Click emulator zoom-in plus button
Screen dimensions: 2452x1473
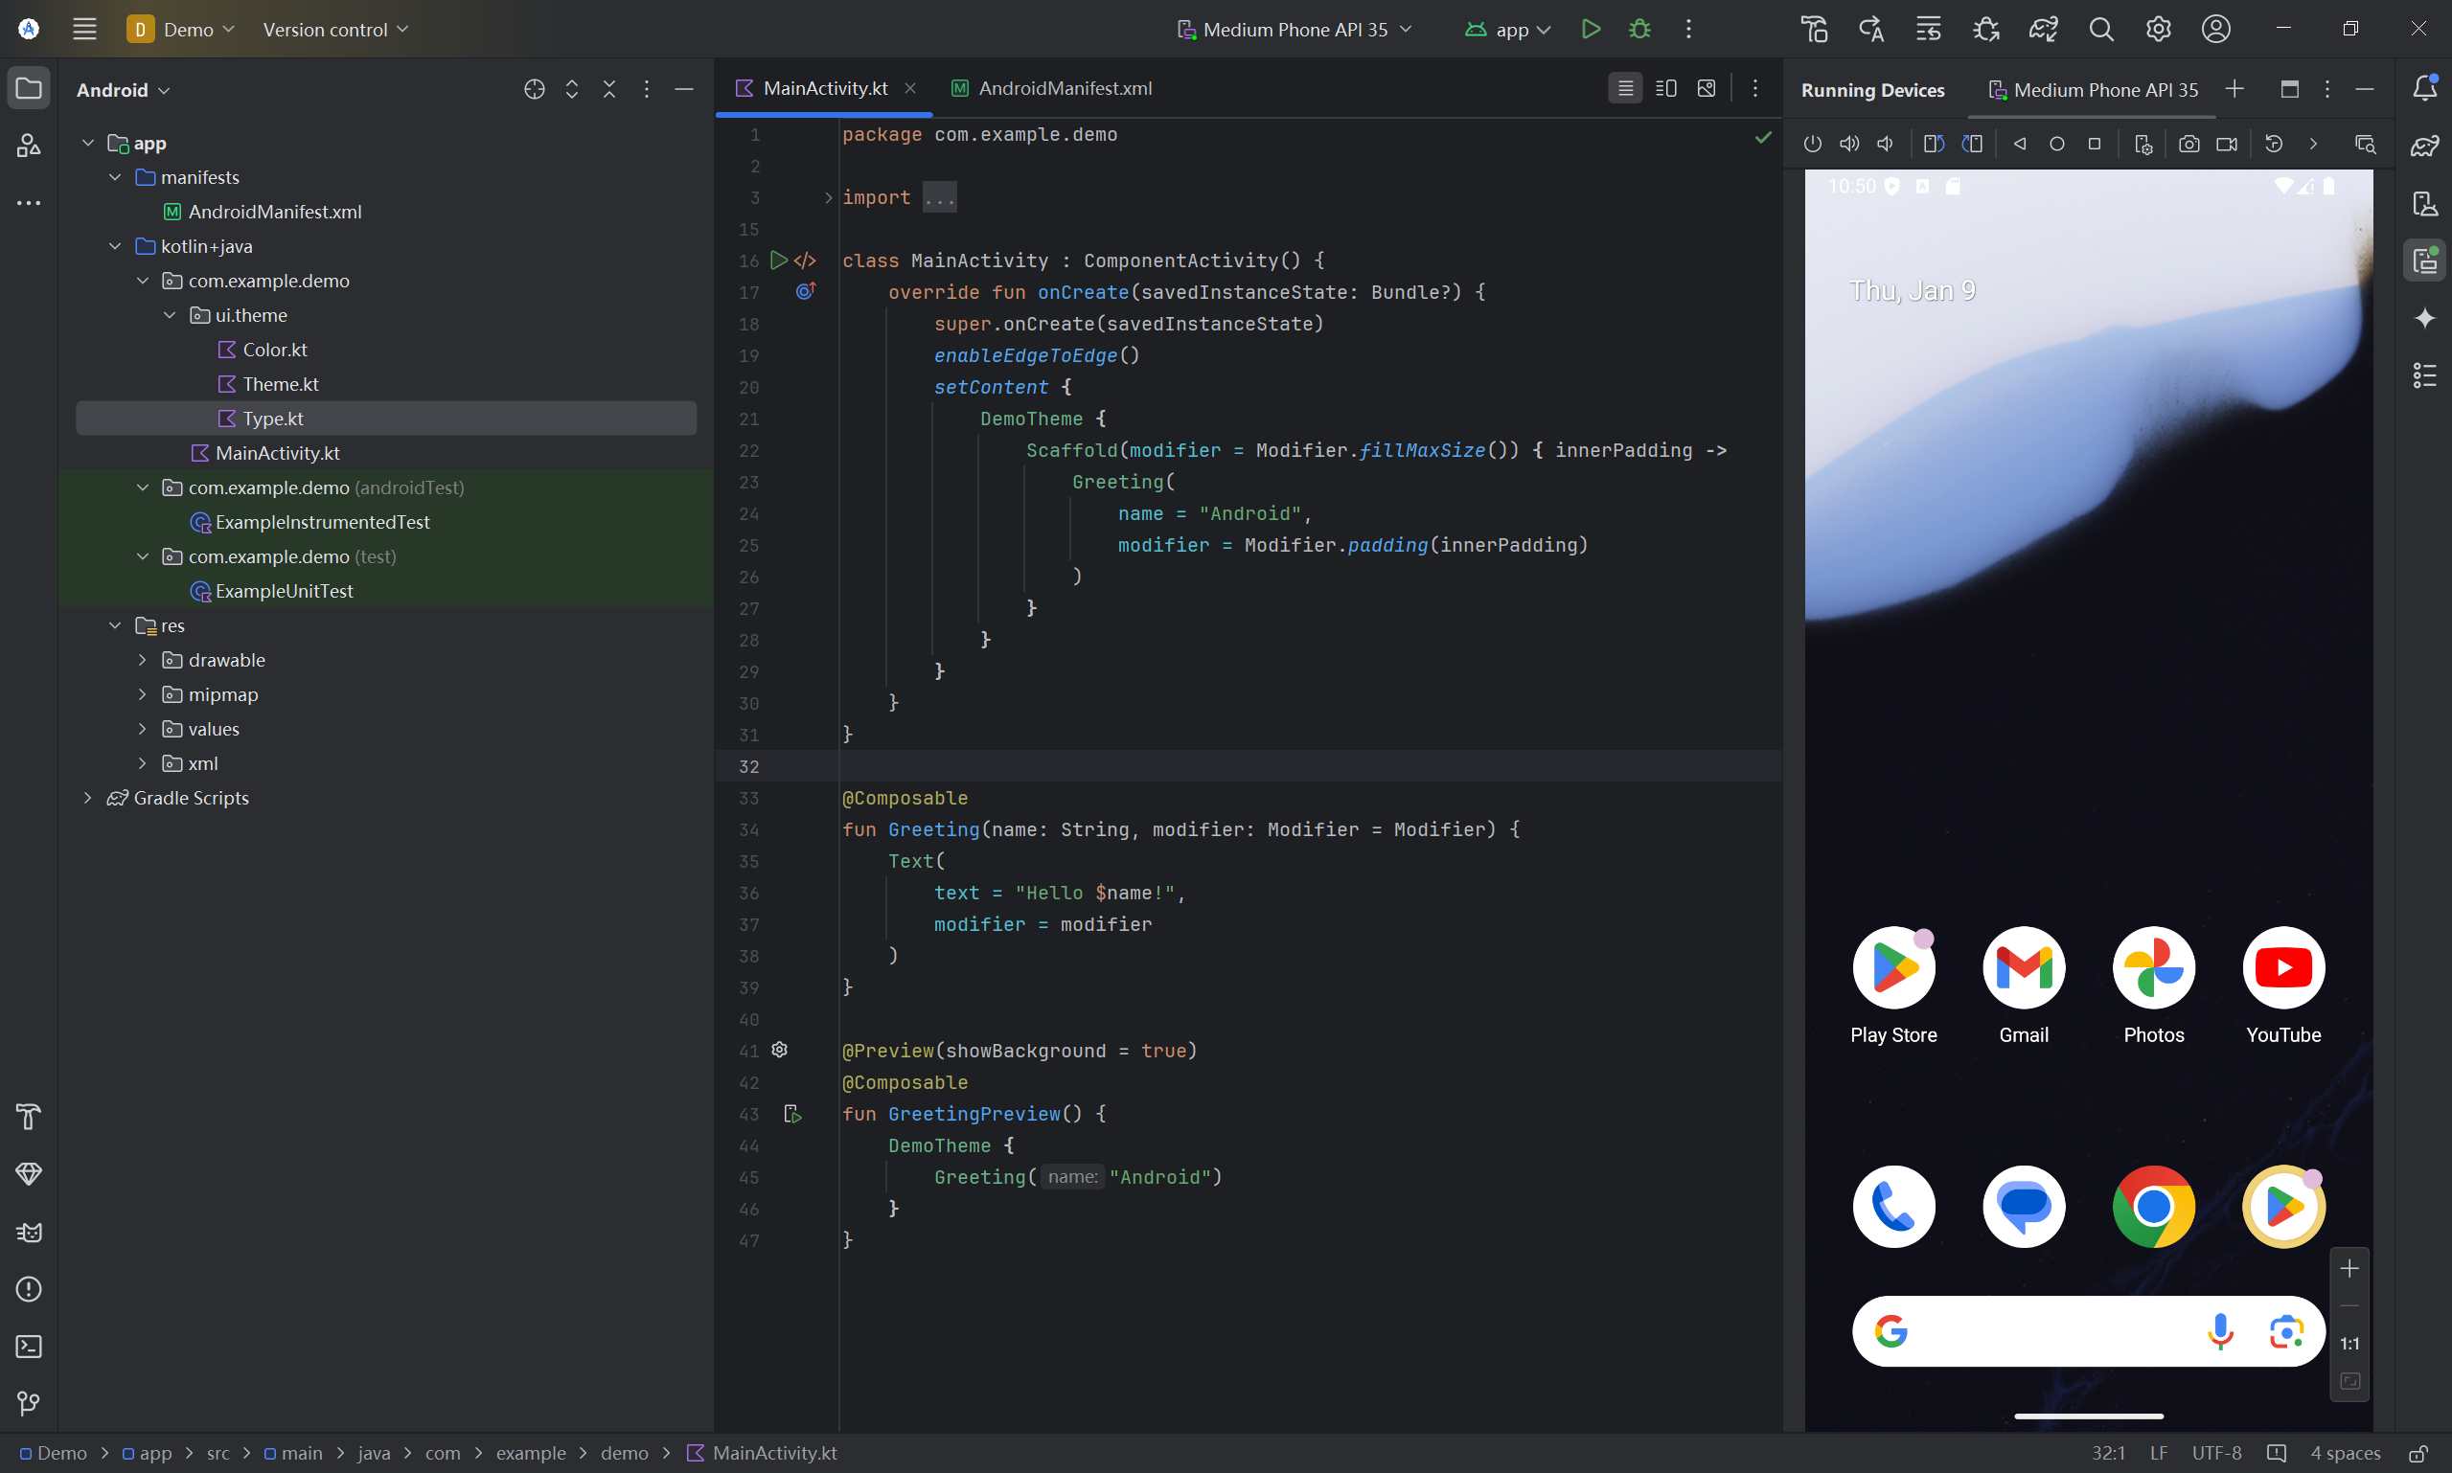pos(2349,1269)
